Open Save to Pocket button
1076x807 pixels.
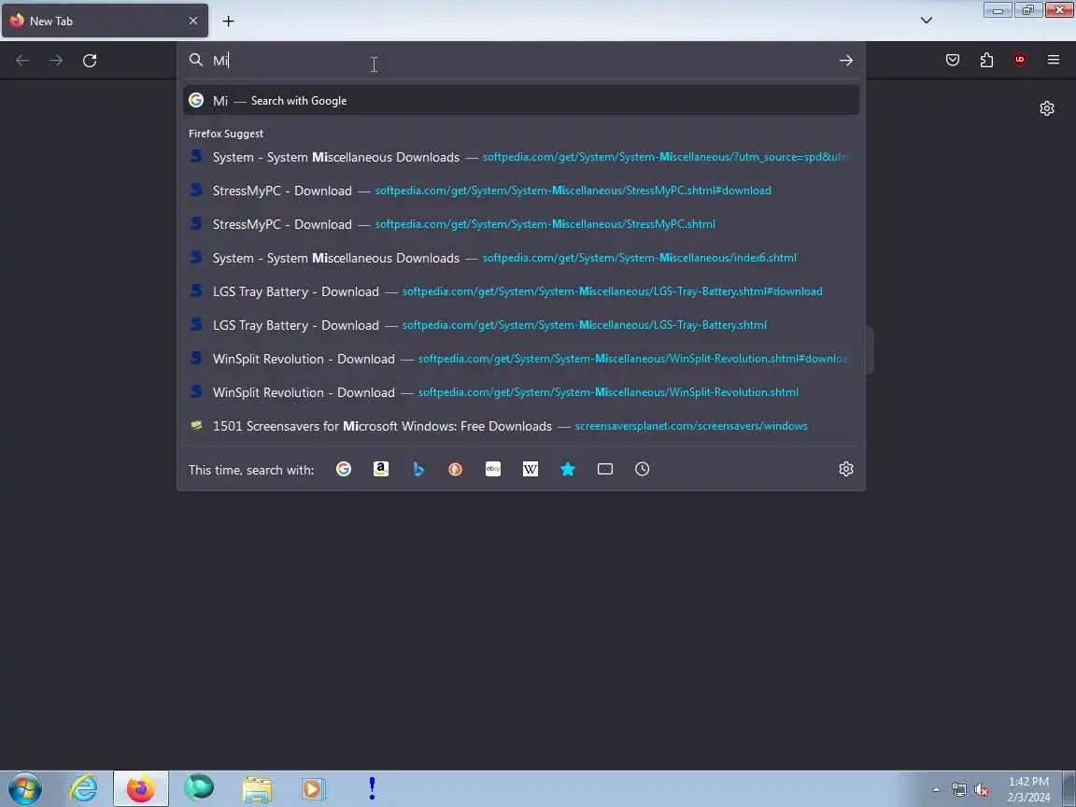[953, 61]
